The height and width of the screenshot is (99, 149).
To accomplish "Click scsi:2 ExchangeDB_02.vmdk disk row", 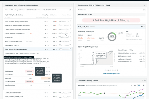I will (x=27, y=62).
